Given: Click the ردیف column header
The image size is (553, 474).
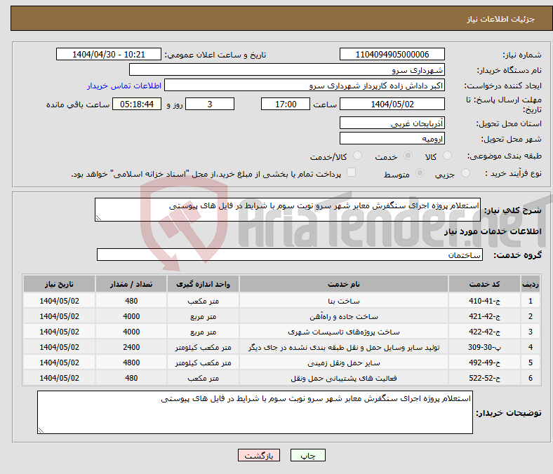Looking at the screenshot, I should 531,284.
